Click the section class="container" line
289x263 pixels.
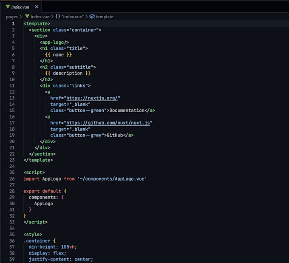pyautogui.click(x=65, y=30)
